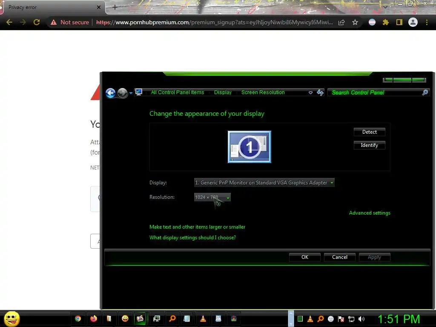Screen dimensions: 436x327
Task: Select All Control Panel Items breadcrumb
Action: [178, 92]
